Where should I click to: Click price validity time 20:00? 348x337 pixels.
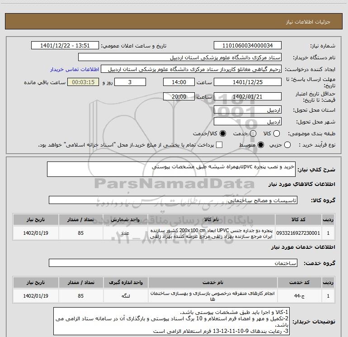tap(179, 96)
